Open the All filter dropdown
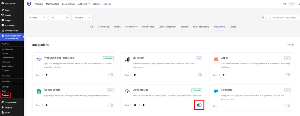The width and height of the screenshot is (300, 116). pyautogui.click(x=59, y=18)
